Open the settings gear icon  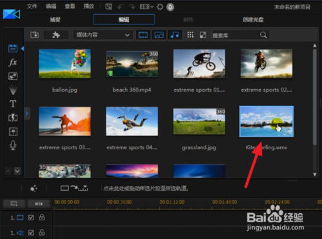point(160,7)
